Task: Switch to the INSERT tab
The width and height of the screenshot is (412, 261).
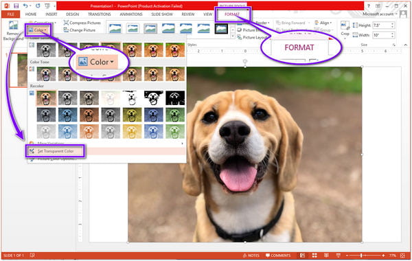Action: point(51,14)
